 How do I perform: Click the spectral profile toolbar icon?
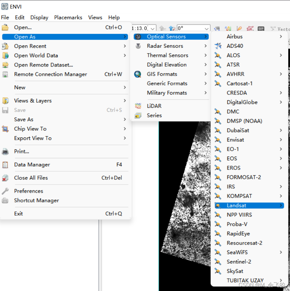coord(217,28)
